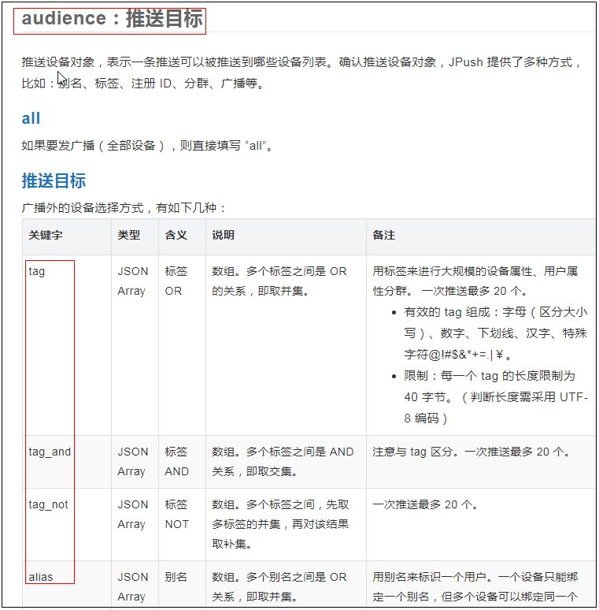Click the line '比如：别名、标签、注册 ID、分群、广播等。'
Viewport: 599px width, 610px height.
click(x=143, y=84)
